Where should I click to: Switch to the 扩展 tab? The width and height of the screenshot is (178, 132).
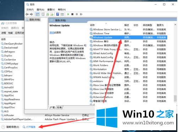pos(52,107)
